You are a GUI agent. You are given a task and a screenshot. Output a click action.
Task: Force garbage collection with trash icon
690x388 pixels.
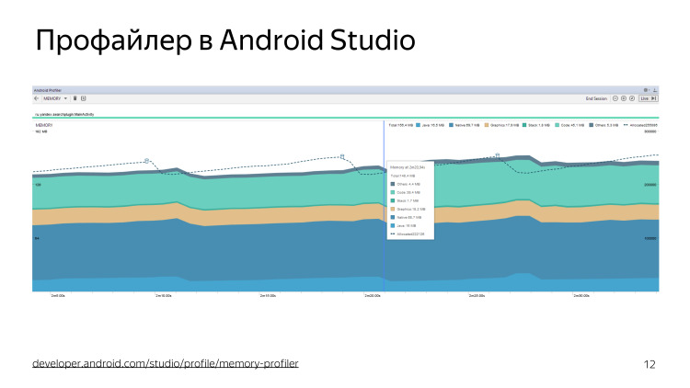(75, 98)
